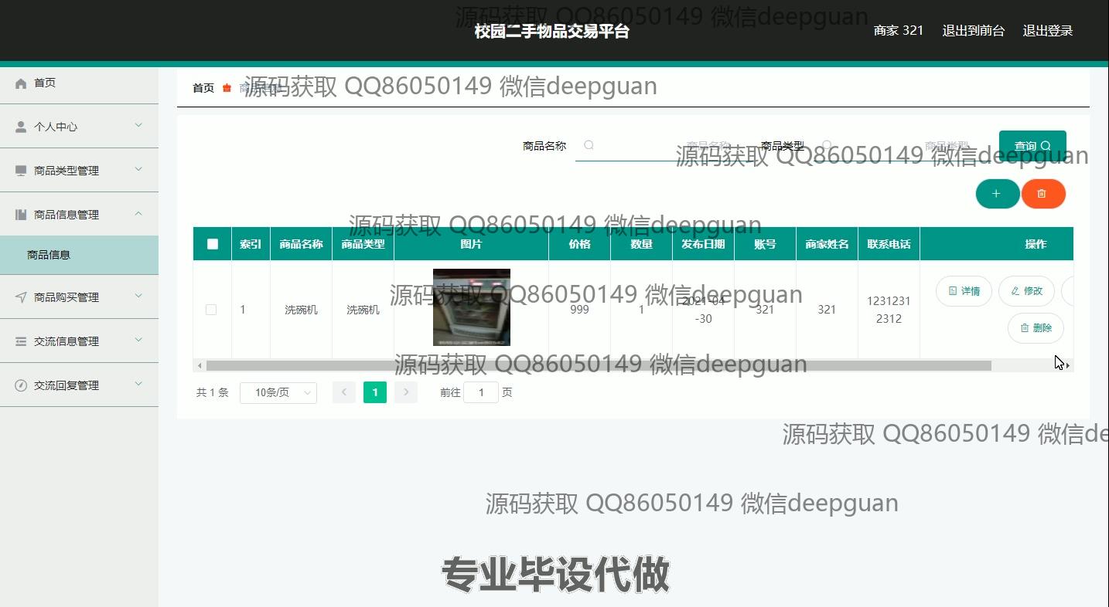The height and width of the screenshot is (607, 1109).
Task: Collapse the 商品信息管理 menu
Action: pos(79,215)
